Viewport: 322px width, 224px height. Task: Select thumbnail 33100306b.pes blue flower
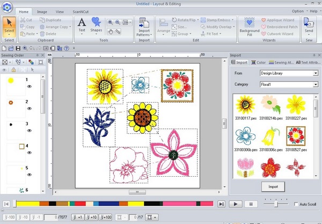[x=246, y=139]
